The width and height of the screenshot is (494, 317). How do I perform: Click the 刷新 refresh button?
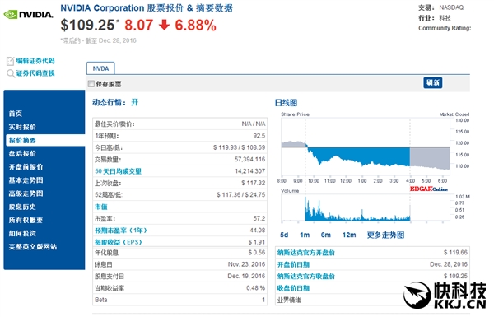tap(432, 82)
